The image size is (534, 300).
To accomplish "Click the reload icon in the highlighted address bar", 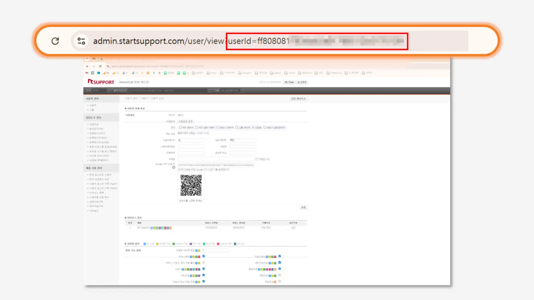I will pos(55,41).
